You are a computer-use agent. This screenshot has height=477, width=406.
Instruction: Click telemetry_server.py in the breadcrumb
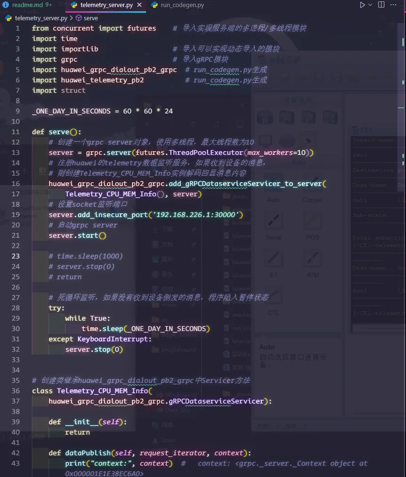point(41,18)
